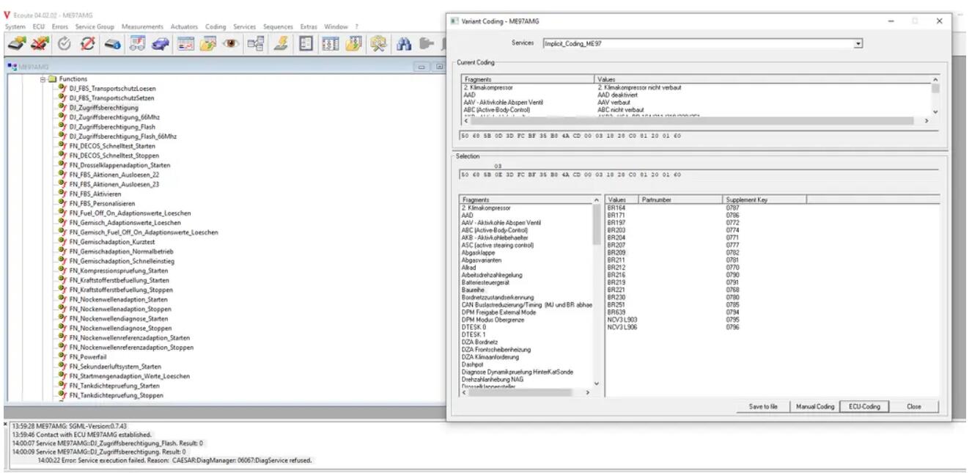Open the System menu

tap(15, 26)
